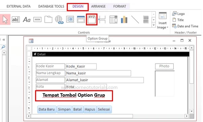Select the Text Box control
Viewport: 203px width, 122px height.
tap(16, 20)
